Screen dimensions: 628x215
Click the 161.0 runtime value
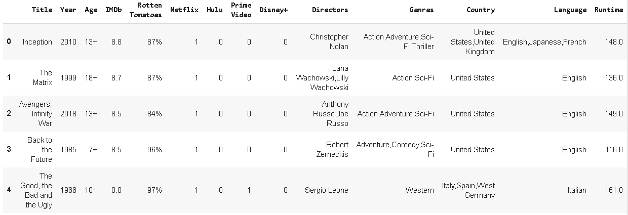coord(614,190)
